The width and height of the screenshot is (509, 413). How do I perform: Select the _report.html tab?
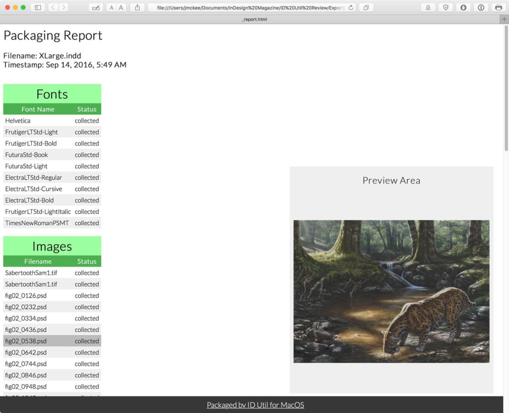[254, 19]
